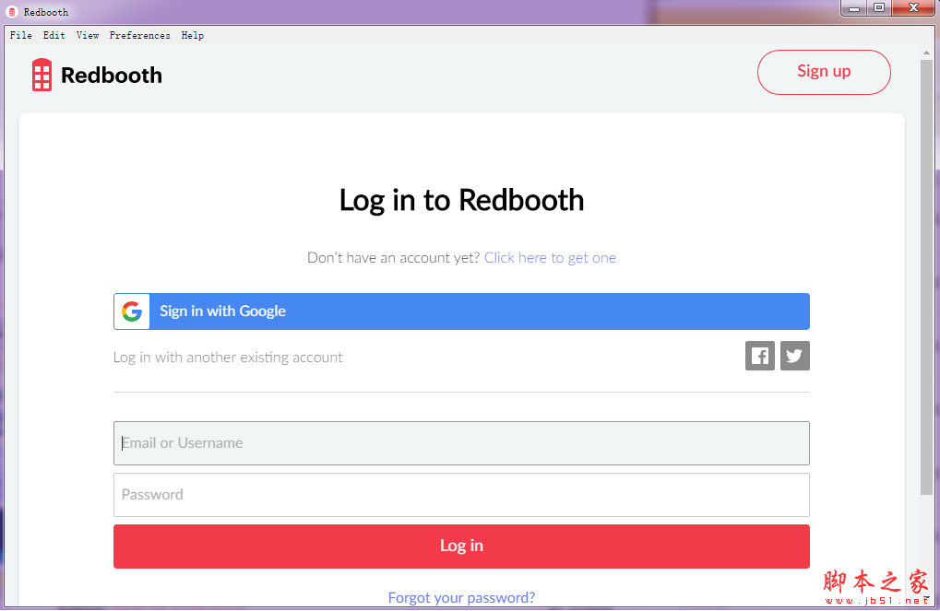Image resolution: width=940 pixels, height=611 pixels.
Task: Click the Redbooth icon in the title bar
Action: [x=9, y=12]
